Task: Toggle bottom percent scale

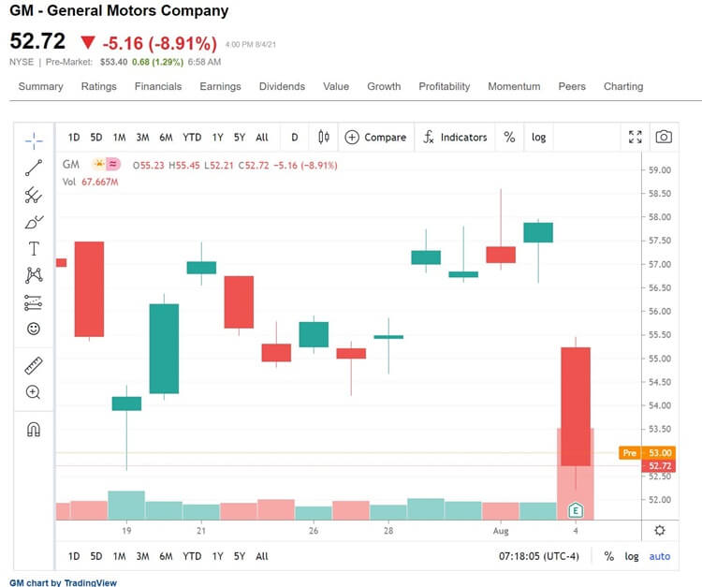Action: click(x=609, y=556)
